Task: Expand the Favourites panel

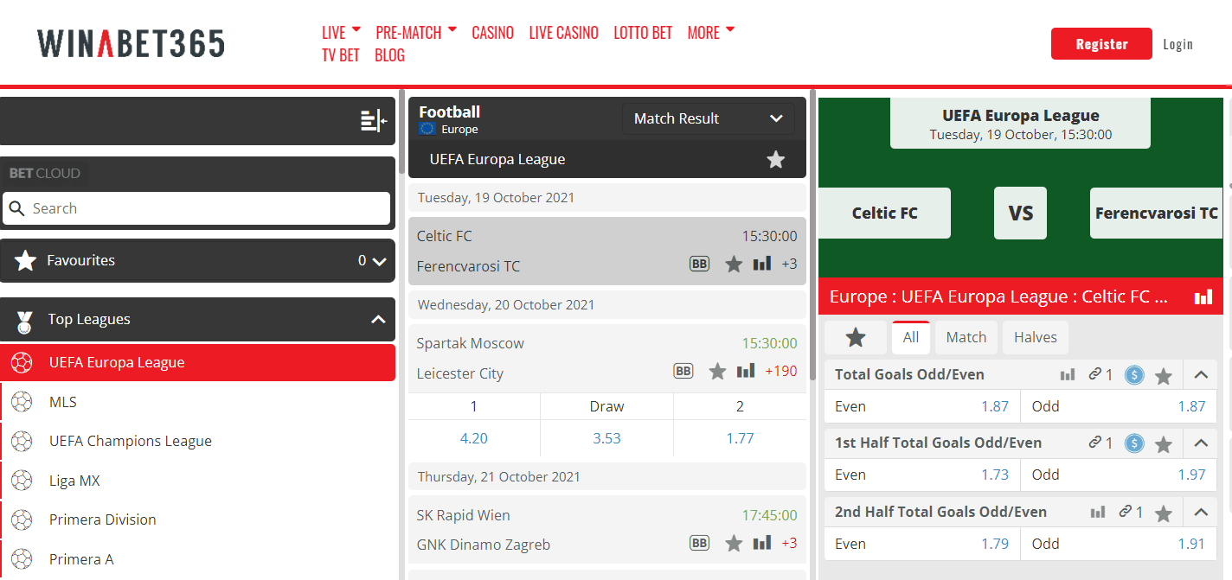Action: [379, 261]
